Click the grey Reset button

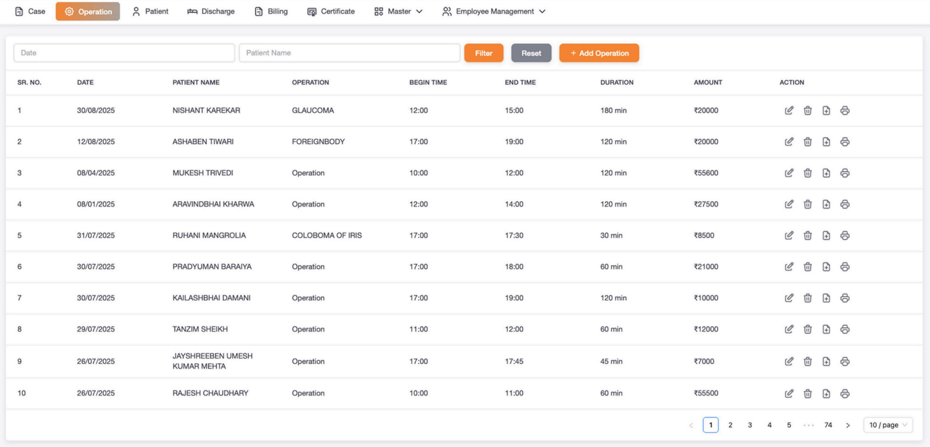coord(531,53)
